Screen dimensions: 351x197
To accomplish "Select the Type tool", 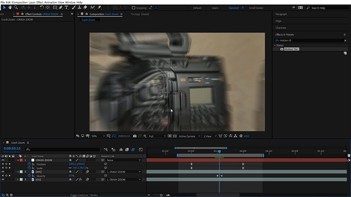I will click(66, 7).
